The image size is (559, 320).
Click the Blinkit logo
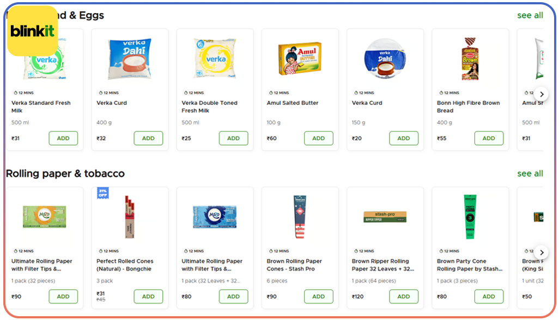click(x=32, y=30)
